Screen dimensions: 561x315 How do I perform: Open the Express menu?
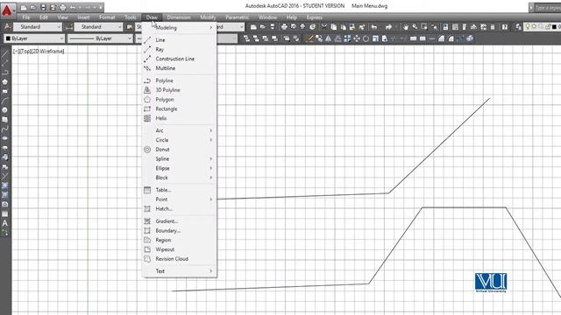click(314, 17)
